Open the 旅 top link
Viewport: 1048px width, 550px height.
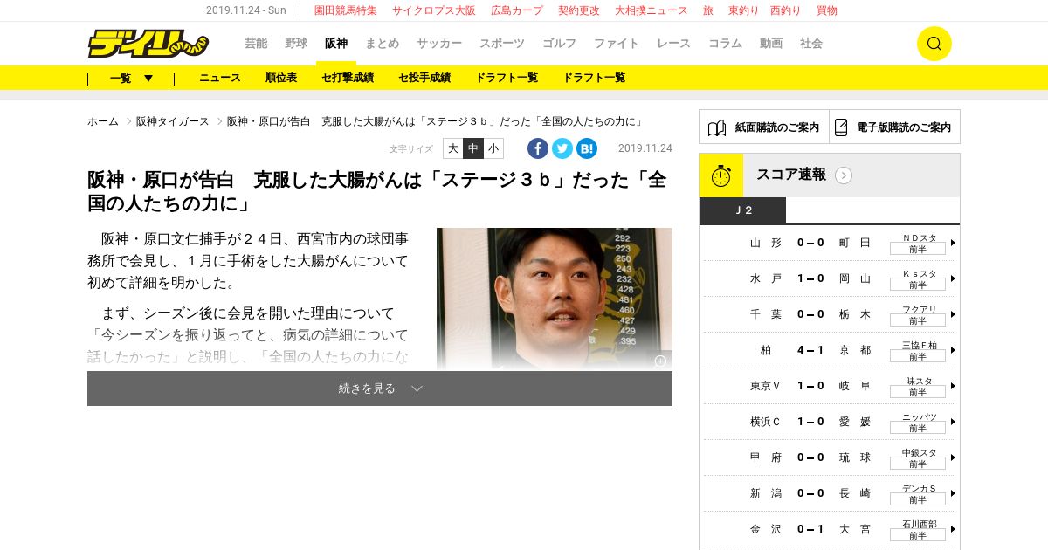pyautogui.click(x=708, y=10)
